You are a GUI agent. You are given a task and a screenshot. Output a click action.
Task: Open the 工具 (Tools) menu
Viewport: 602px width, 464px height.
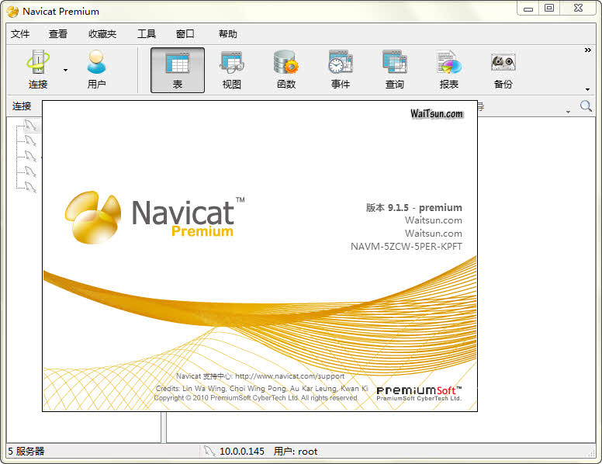coord(147,34)
